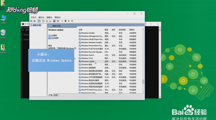
Task: Restart the service with restart icon
Action: (x=72, y=21)
